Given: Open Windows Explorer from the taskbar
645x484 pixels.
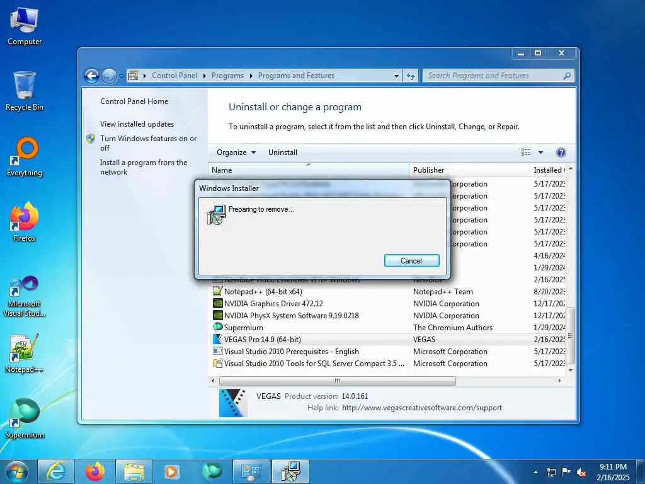Looking at the screenshot, I should pyautogui.click(x=134, y=471).
